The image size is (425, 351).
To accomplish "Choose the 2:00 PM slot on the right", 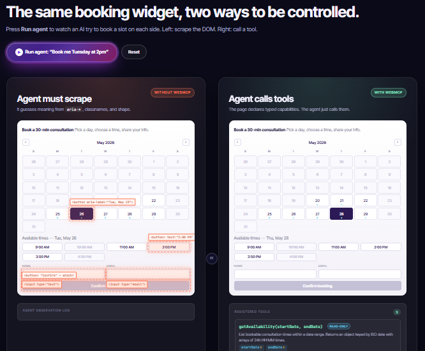I will [380, 247].
